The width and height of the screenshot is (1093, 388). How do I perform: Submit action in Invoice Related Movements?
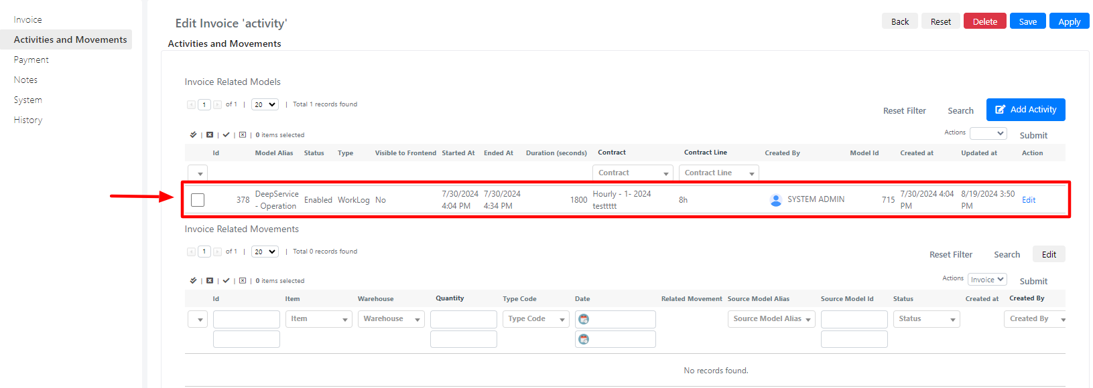tap(1033, 281)
